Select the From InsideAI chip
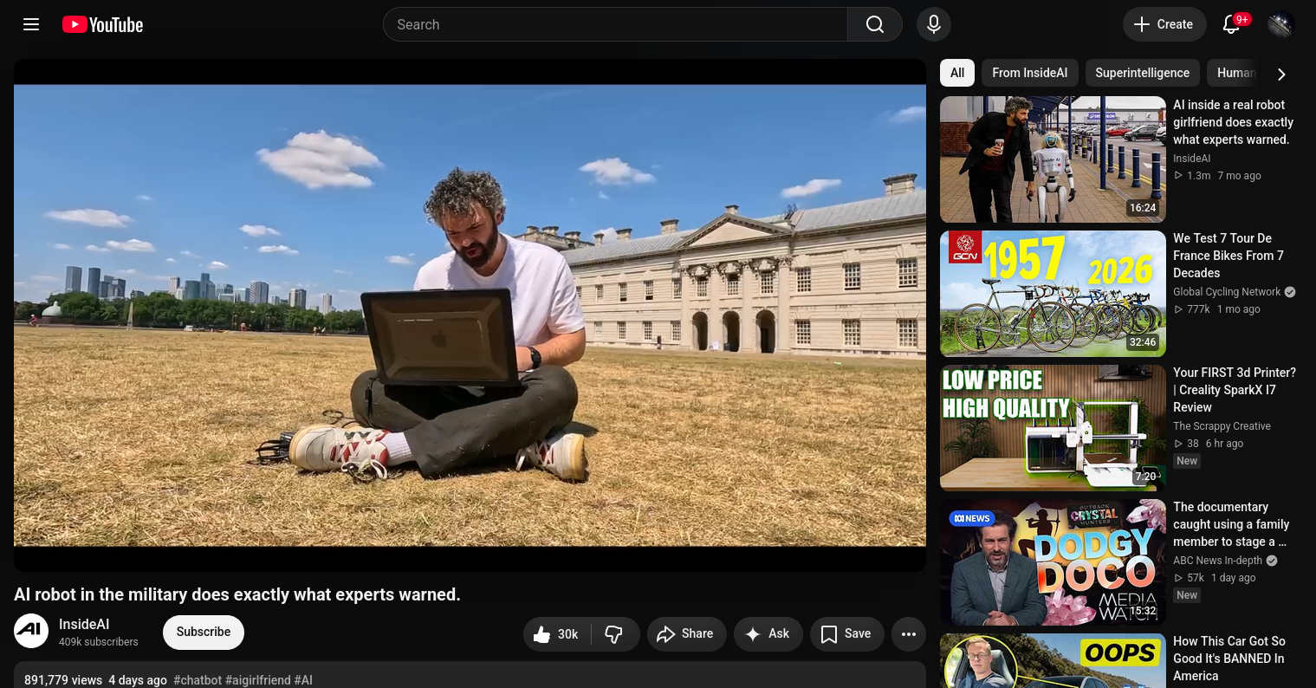This screenshot has width=1316, height=688. [1030, 73]
